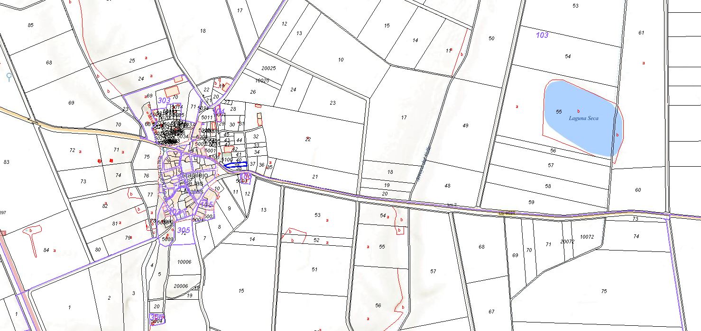Click the purple polygon label 303
This screenshot has width=701, height=331.
click(164, 100)
